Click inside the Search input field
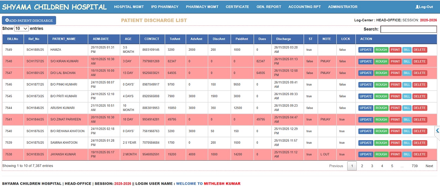 click(x=409, y=29)
